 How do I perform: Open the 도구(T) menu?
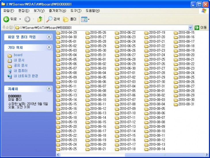(76, 11)
